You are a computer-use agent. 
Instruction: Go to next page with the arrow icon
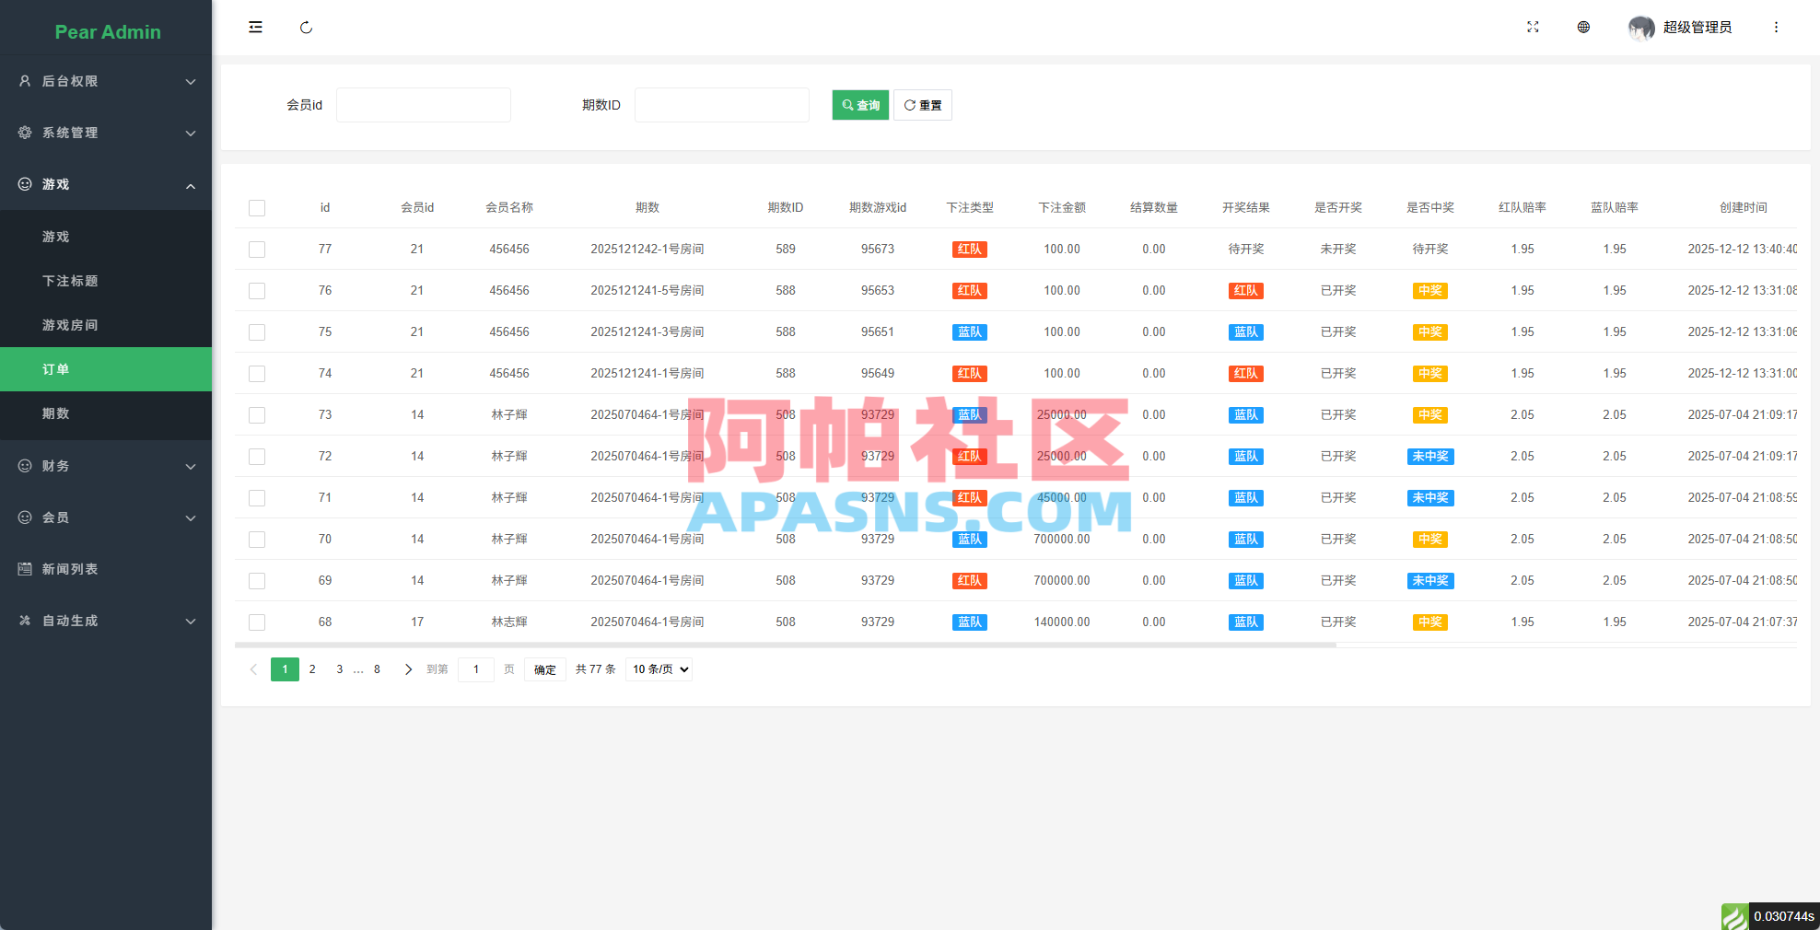[408, 669]
